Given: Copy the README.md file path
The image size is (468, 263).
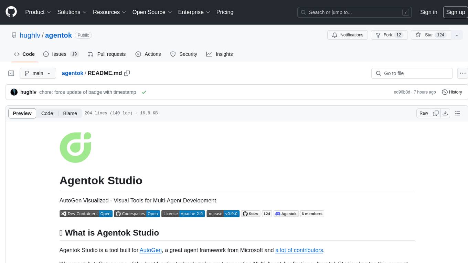Looking at the screenshot, I should 127,73.
